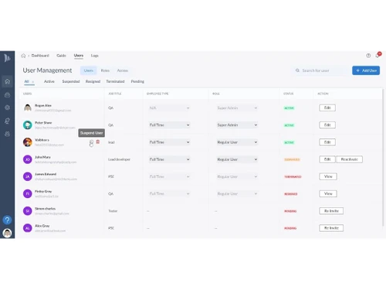Select the All filter tab
Image resolution: width=386 pixels, height=290 pixels.
[29, 81]
